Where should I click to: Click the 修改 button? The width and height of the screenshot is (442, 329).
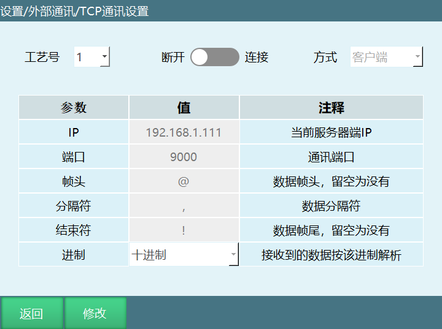point(95,313)
